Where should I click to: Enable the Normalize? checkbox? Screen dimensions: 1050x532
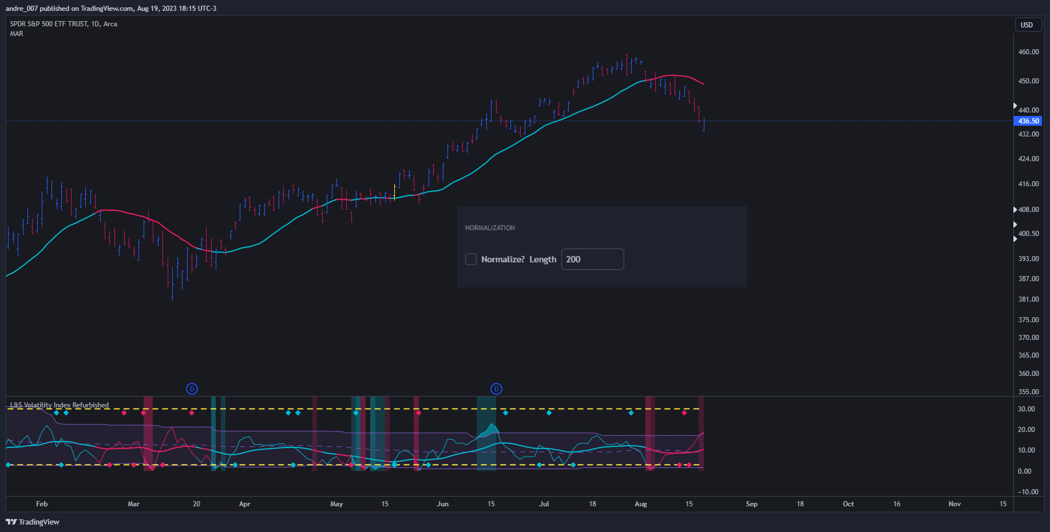click(x=471, y=259)
